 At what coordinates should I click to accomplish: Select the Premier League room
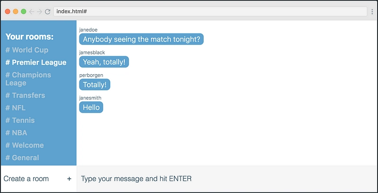pos(36,62)
